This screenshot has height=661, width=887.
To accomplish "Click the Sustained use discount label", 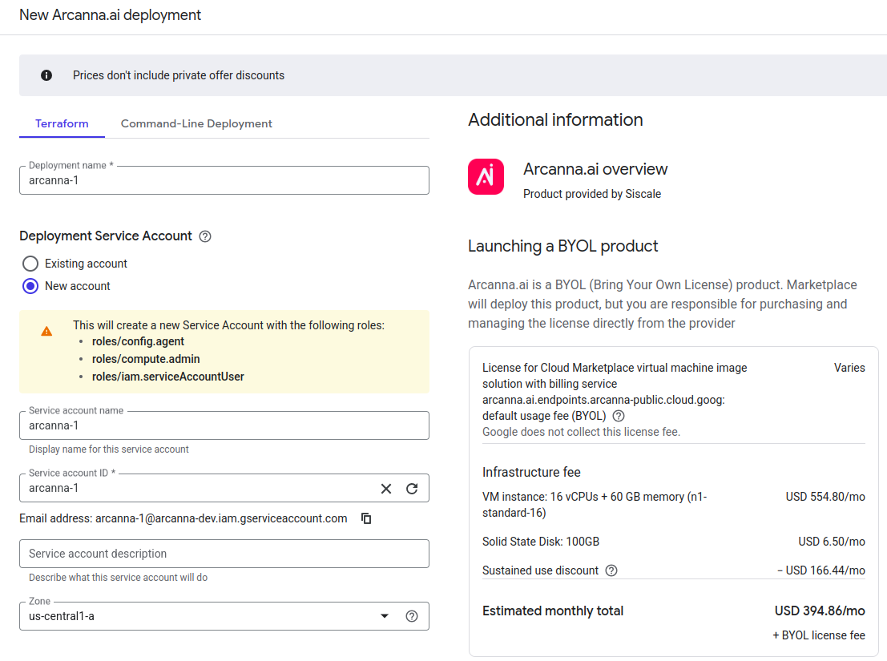I will tap(540, 570).
